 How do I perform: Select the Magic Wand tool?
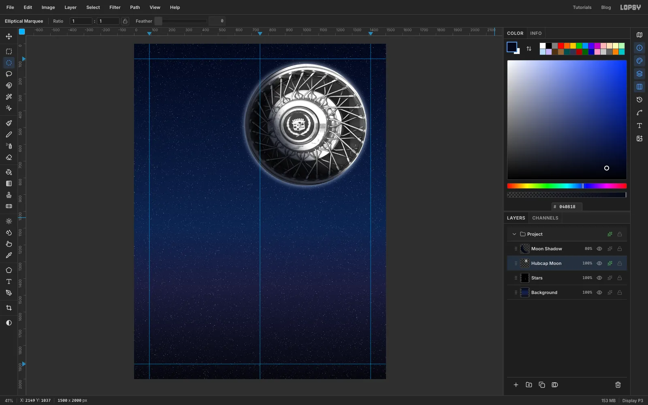(9, 97)
